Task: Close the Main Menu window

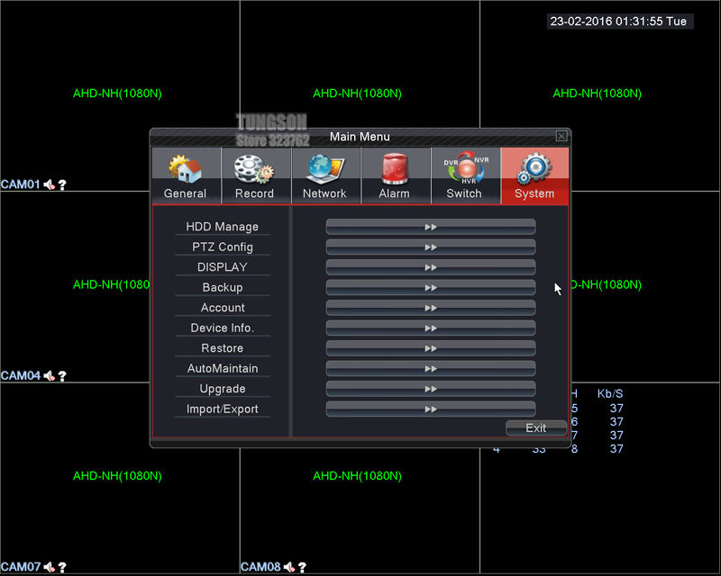Action: pos(561,136)
